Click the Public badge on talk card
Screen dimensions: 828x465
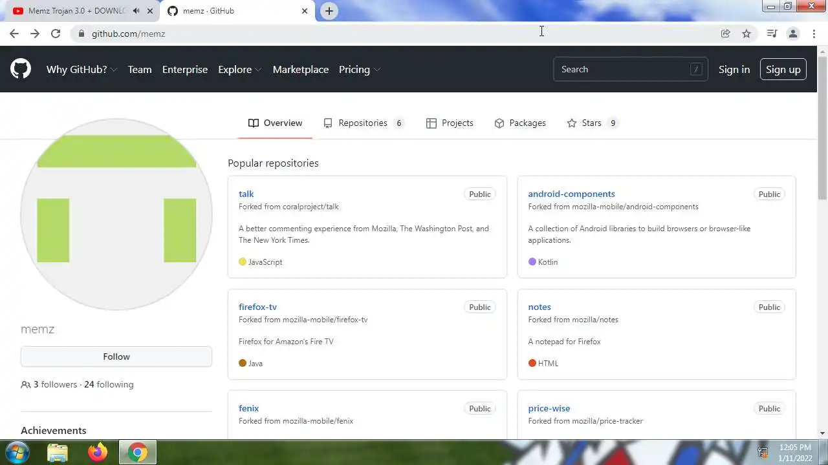click(480, 194)
